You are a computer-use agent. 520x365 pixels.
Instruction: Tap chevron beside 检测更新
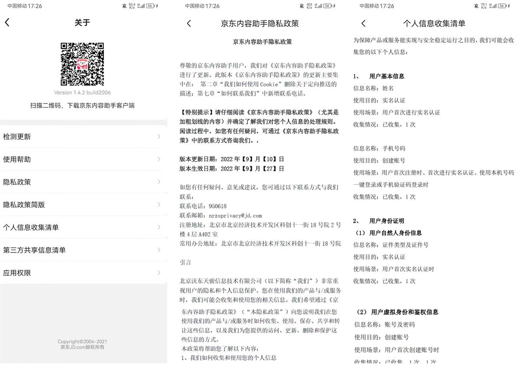coord(159,136)
